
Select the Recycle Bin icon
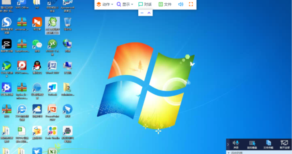tap(68, 24)
